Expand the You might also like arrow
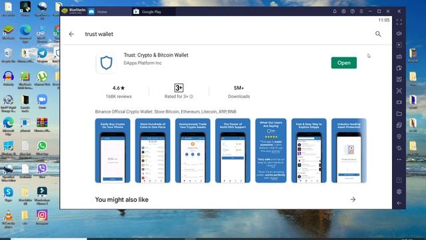426x240 pixels. coord(353,199)
